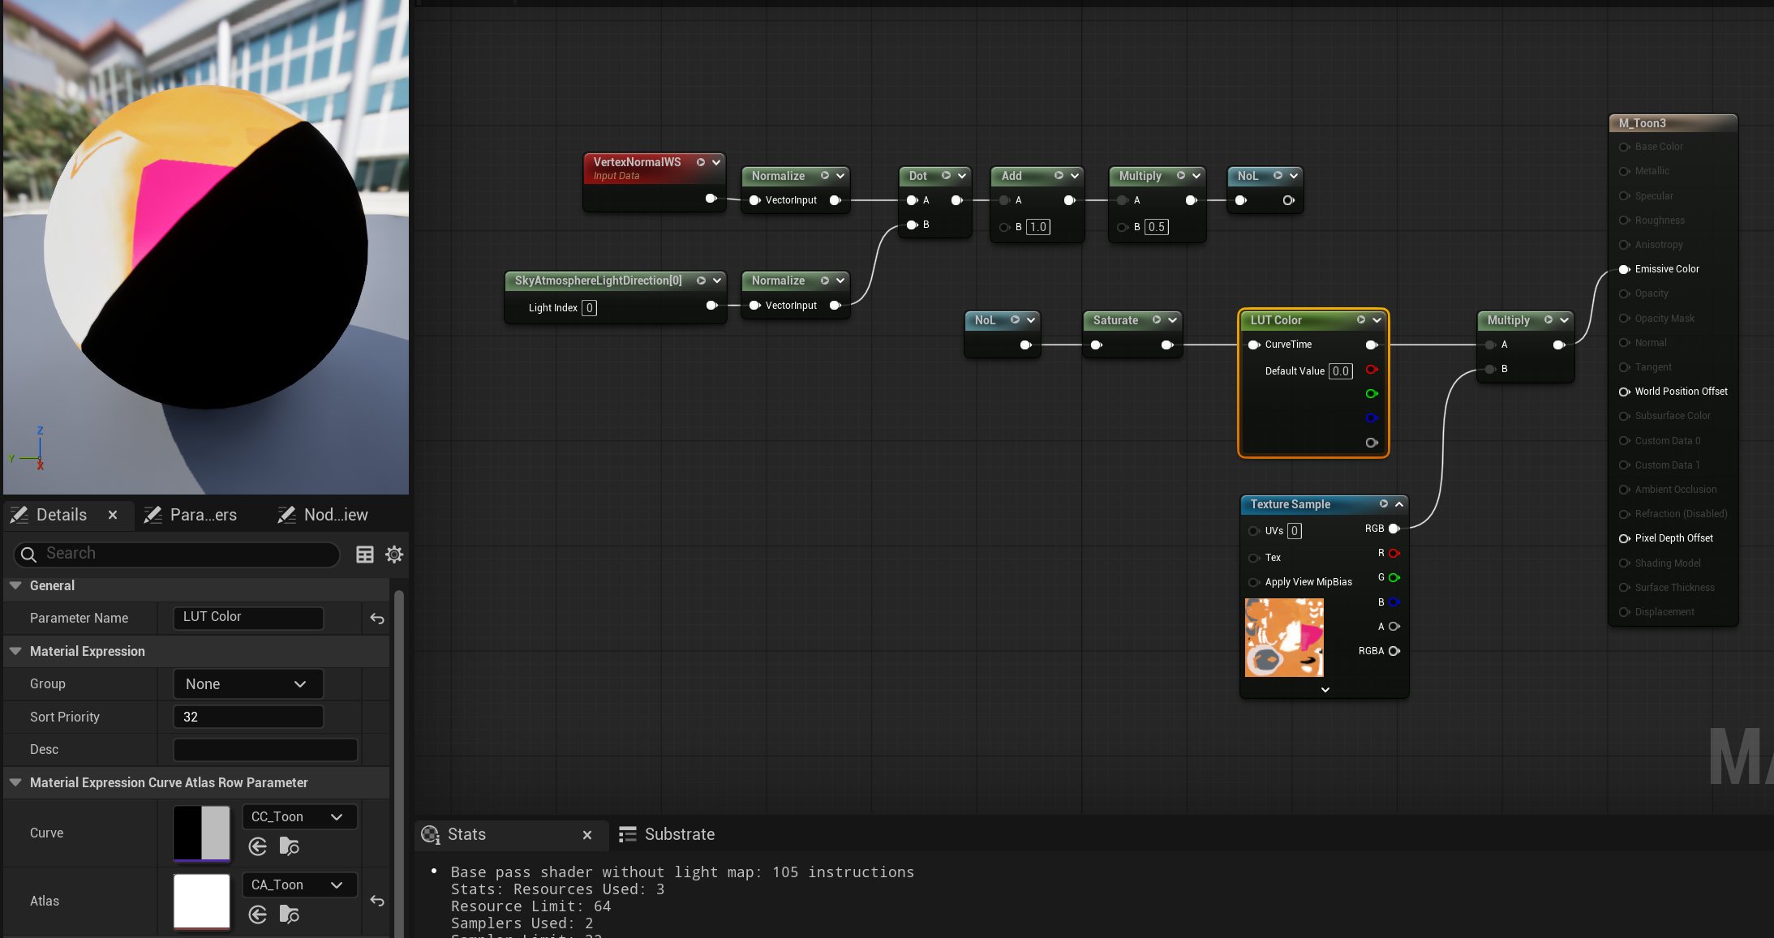Use selected asset for Atlas
Screen dimensions: 1774x938
[x=258, y=914]
